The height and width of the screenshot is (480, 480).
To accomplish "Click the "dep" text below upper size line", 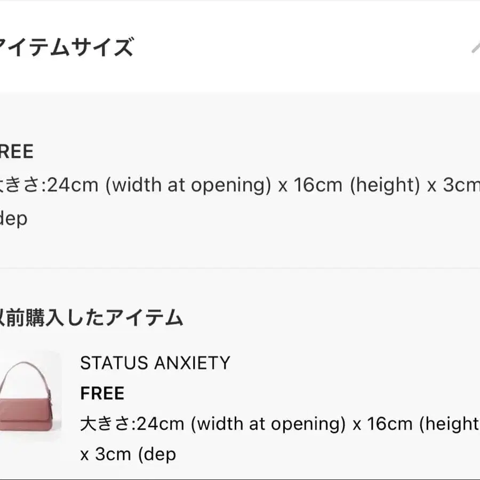I will click(x=13, y=218).
